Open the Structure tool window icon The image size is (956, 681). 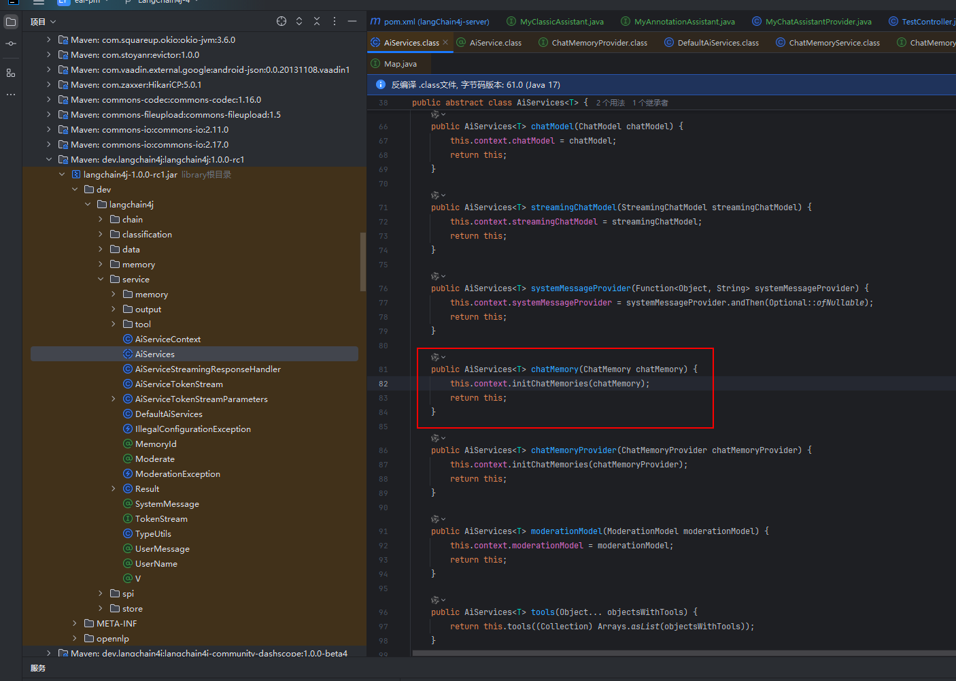pos(11,72)
